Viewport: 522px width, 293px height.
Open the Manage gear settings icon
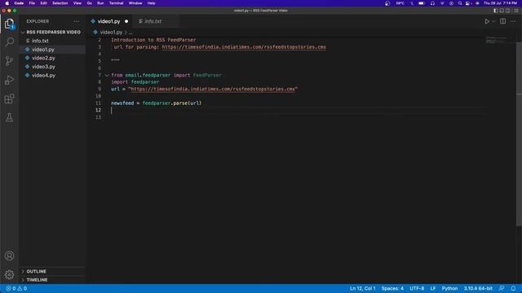pos(9,274)
